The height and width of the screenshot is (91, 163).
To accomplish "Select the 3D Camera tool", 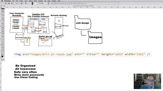I will (x=3, y=49).
